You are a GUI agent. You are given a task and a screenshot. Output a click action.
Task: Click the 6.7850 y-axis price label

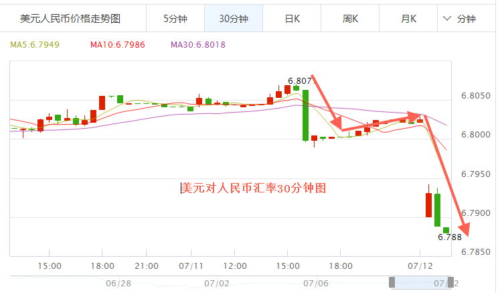click(x=476, y=252)
